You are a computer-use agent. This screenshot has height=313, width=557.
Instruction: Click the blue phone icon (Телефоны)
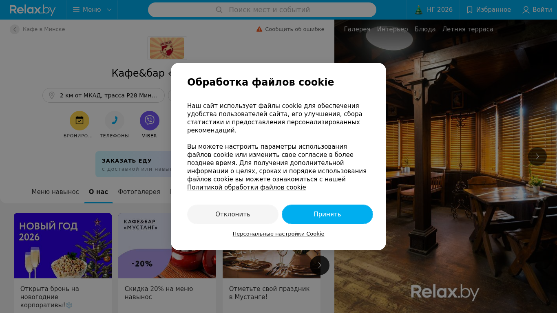coord(115,121)
